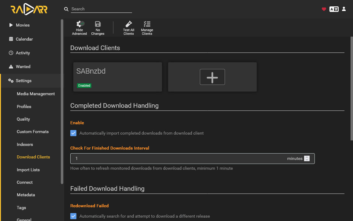Adjust the minutes interval stepper
353x221 pixels.
coord(307,158)
